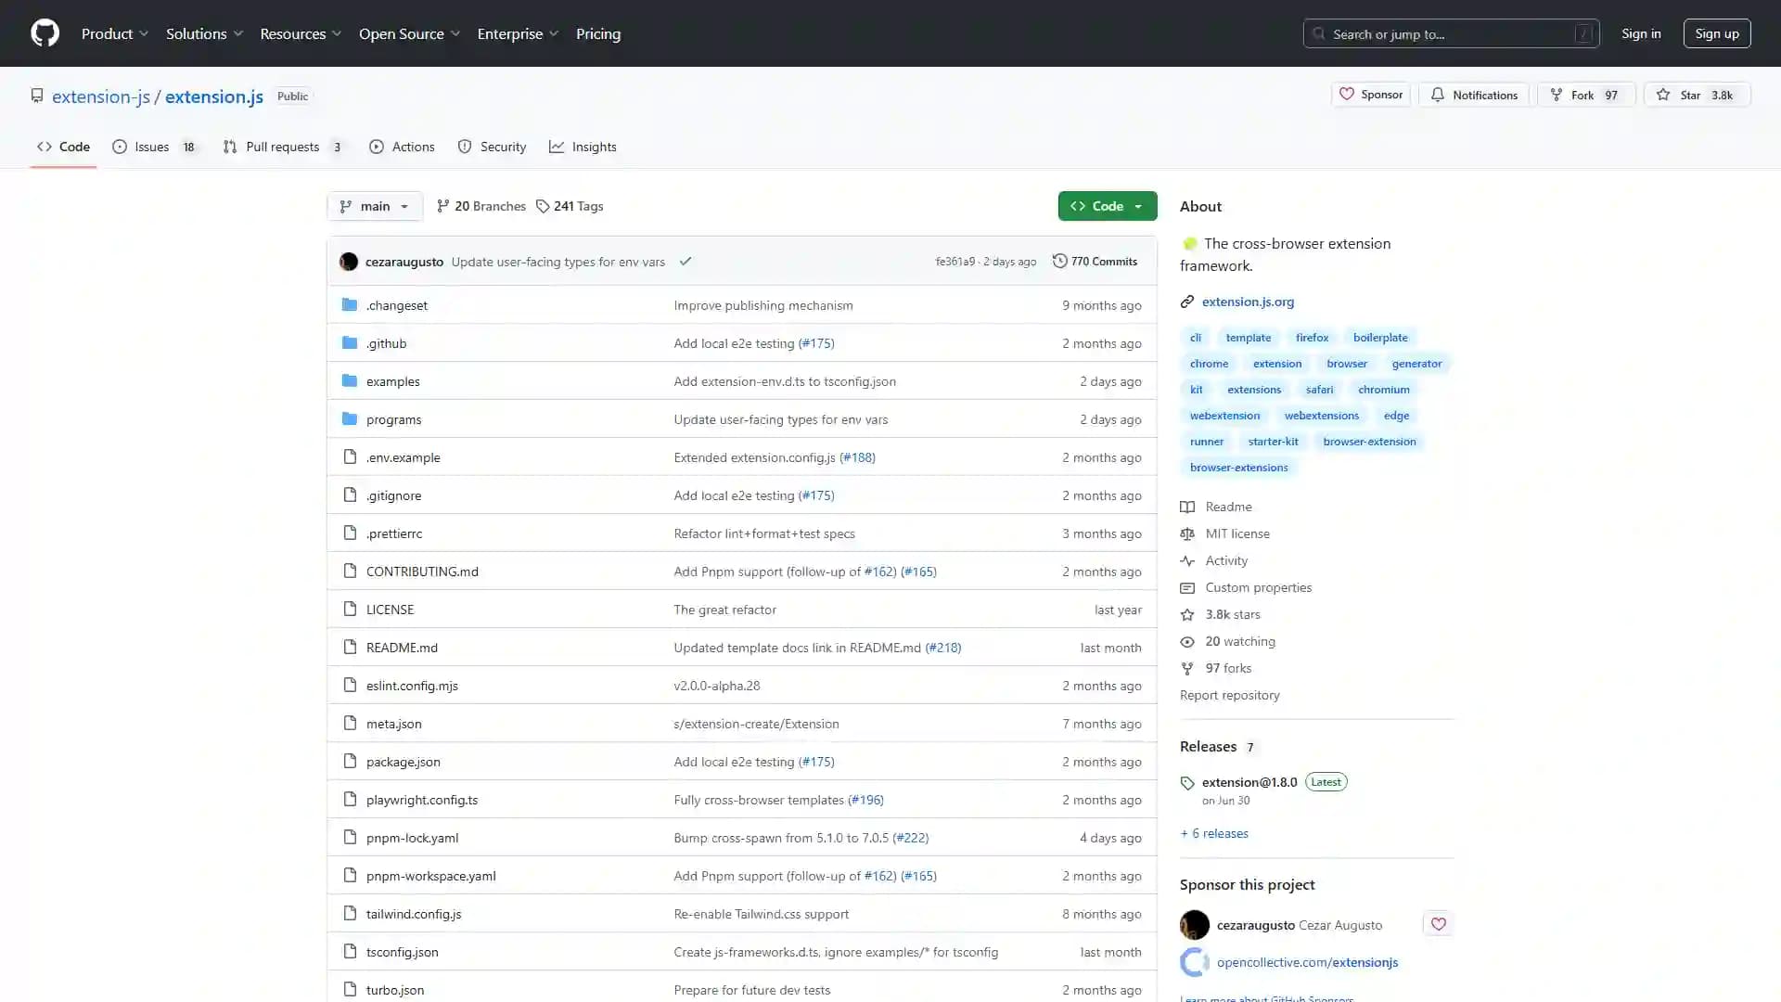
Task: Fork the repository with Fork button
Action: point(1586,95)
